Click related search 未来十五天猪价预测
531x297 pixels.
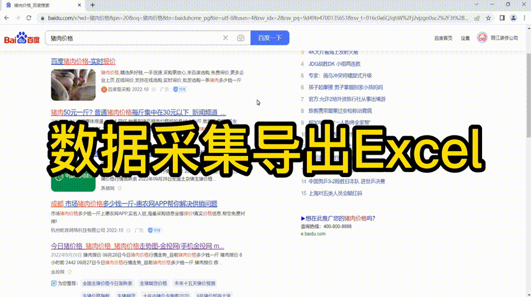[x=195, y=283]
